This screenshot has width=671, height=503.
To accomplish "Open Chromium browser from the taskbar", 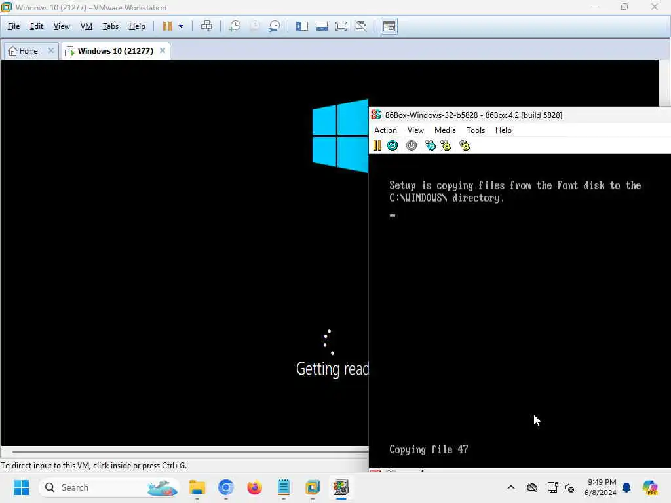I will coord(226,487).
